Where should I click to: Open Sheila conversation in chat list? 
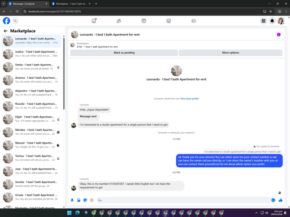tap(31, 67)
